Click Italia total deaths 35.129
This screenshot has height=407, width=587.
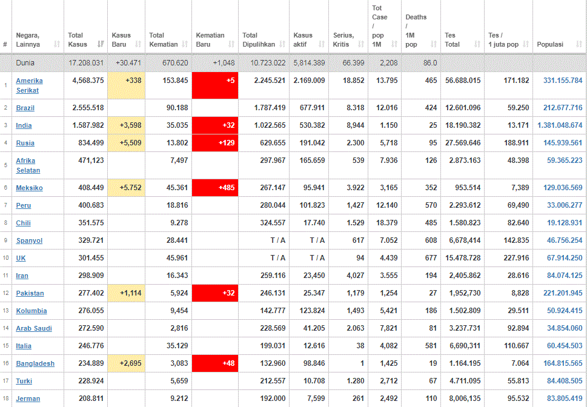point(177,346)
